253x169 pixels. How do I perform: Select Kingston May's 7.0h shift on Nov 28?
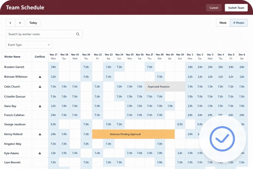160,144
